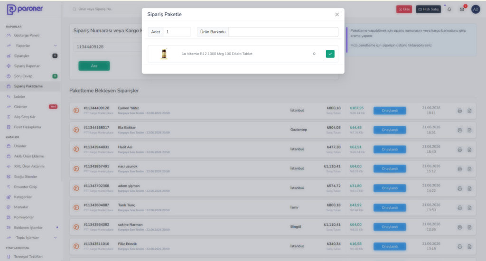This screenshot has width=486, height=261.
Task: Click the Paroner logo
Action: (25, 9)
